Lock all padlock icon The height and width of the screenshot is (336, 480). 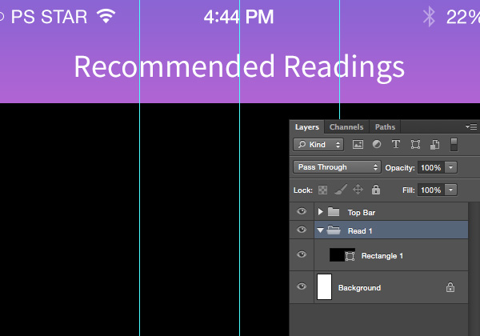[376, 190]
